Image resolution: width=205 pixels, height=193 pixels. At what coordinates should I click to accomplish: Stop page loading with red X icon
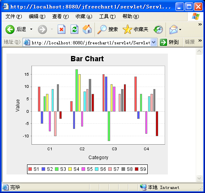pyautogui.click(x=61, y=29)
